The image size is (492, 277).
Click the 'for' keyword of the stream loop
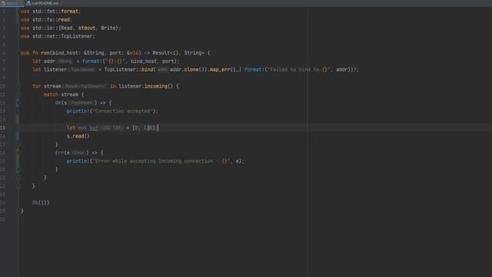coord(36,86)
